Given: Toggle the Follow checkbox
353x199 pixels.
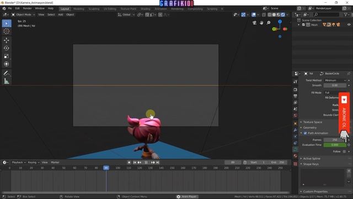Looking at the screenshot, I should coord(344,151).
